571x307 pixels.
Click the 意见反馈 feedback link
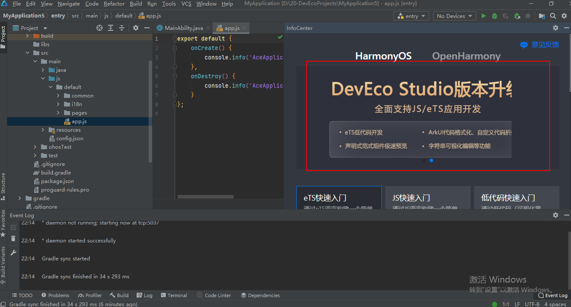545,45
